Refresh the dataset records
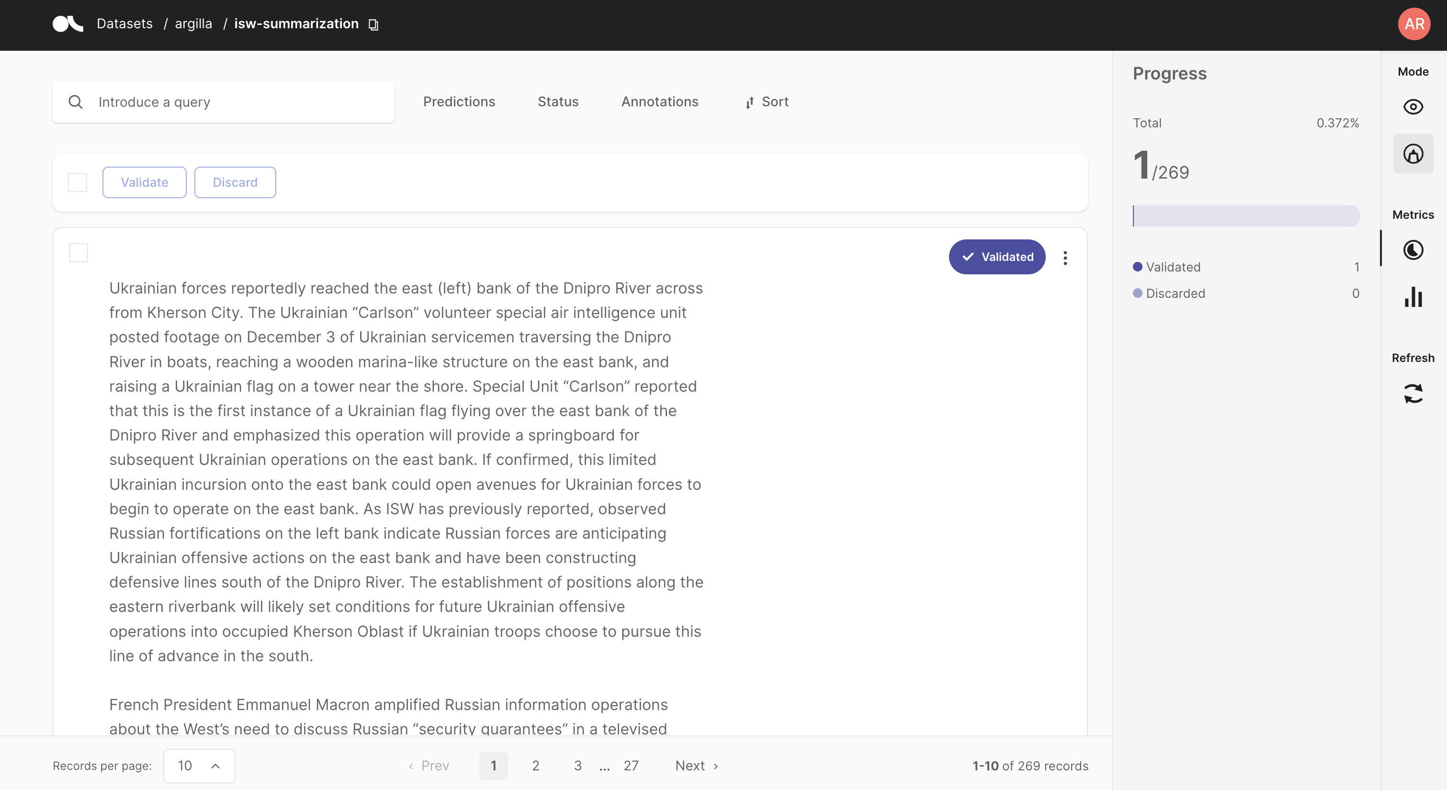 click(1413, 393)
